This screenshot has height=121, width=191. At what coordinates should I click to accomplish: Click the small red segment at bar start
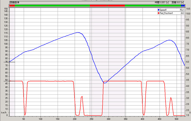pos(11,6)
